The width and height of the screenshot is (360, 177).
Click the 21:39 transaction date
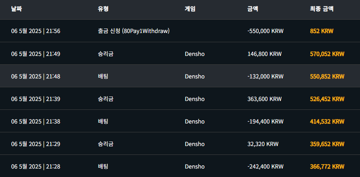36,99
